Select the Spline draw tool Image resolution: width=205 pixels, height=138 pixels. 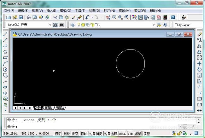tap(5, 81)
